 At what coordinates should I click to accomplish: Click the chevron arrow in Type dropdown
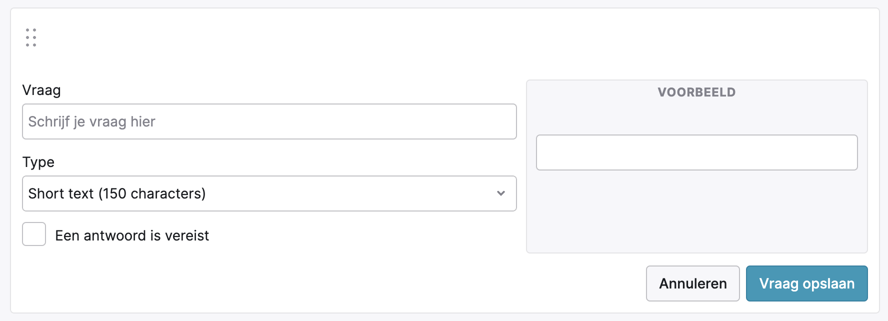pyautogui.click(x=500, y=193)
